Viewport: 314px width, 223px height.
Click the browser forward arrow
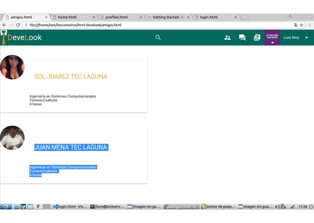tap(11, 25)
